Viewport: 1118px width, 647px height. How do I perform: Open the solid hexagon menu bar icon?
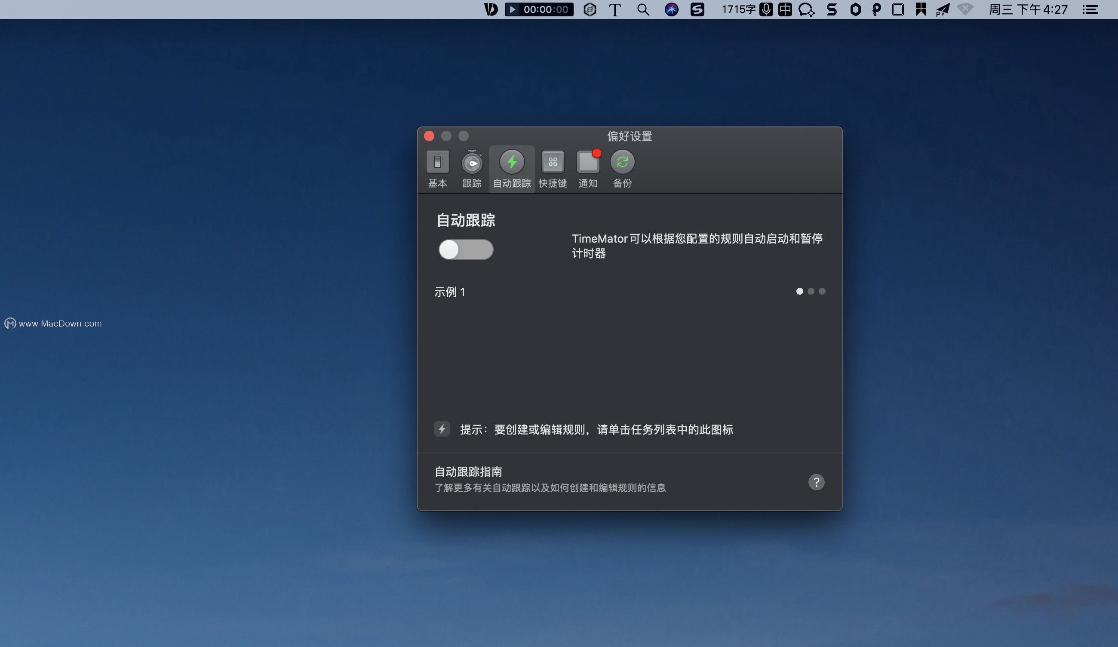[855, 9]
